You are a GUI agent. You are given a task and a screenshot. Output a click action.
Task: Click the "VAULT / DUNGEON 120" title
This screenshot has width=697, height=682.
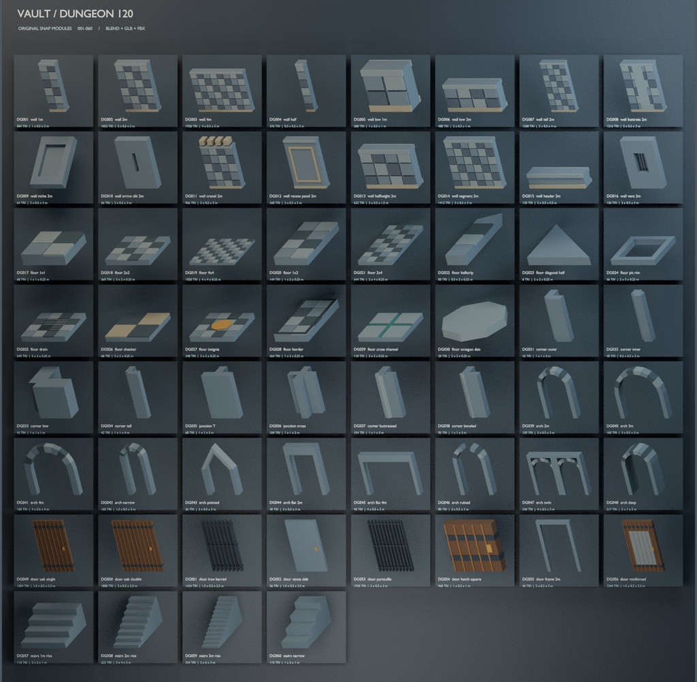pyautogui.click(x=75, y=14)
